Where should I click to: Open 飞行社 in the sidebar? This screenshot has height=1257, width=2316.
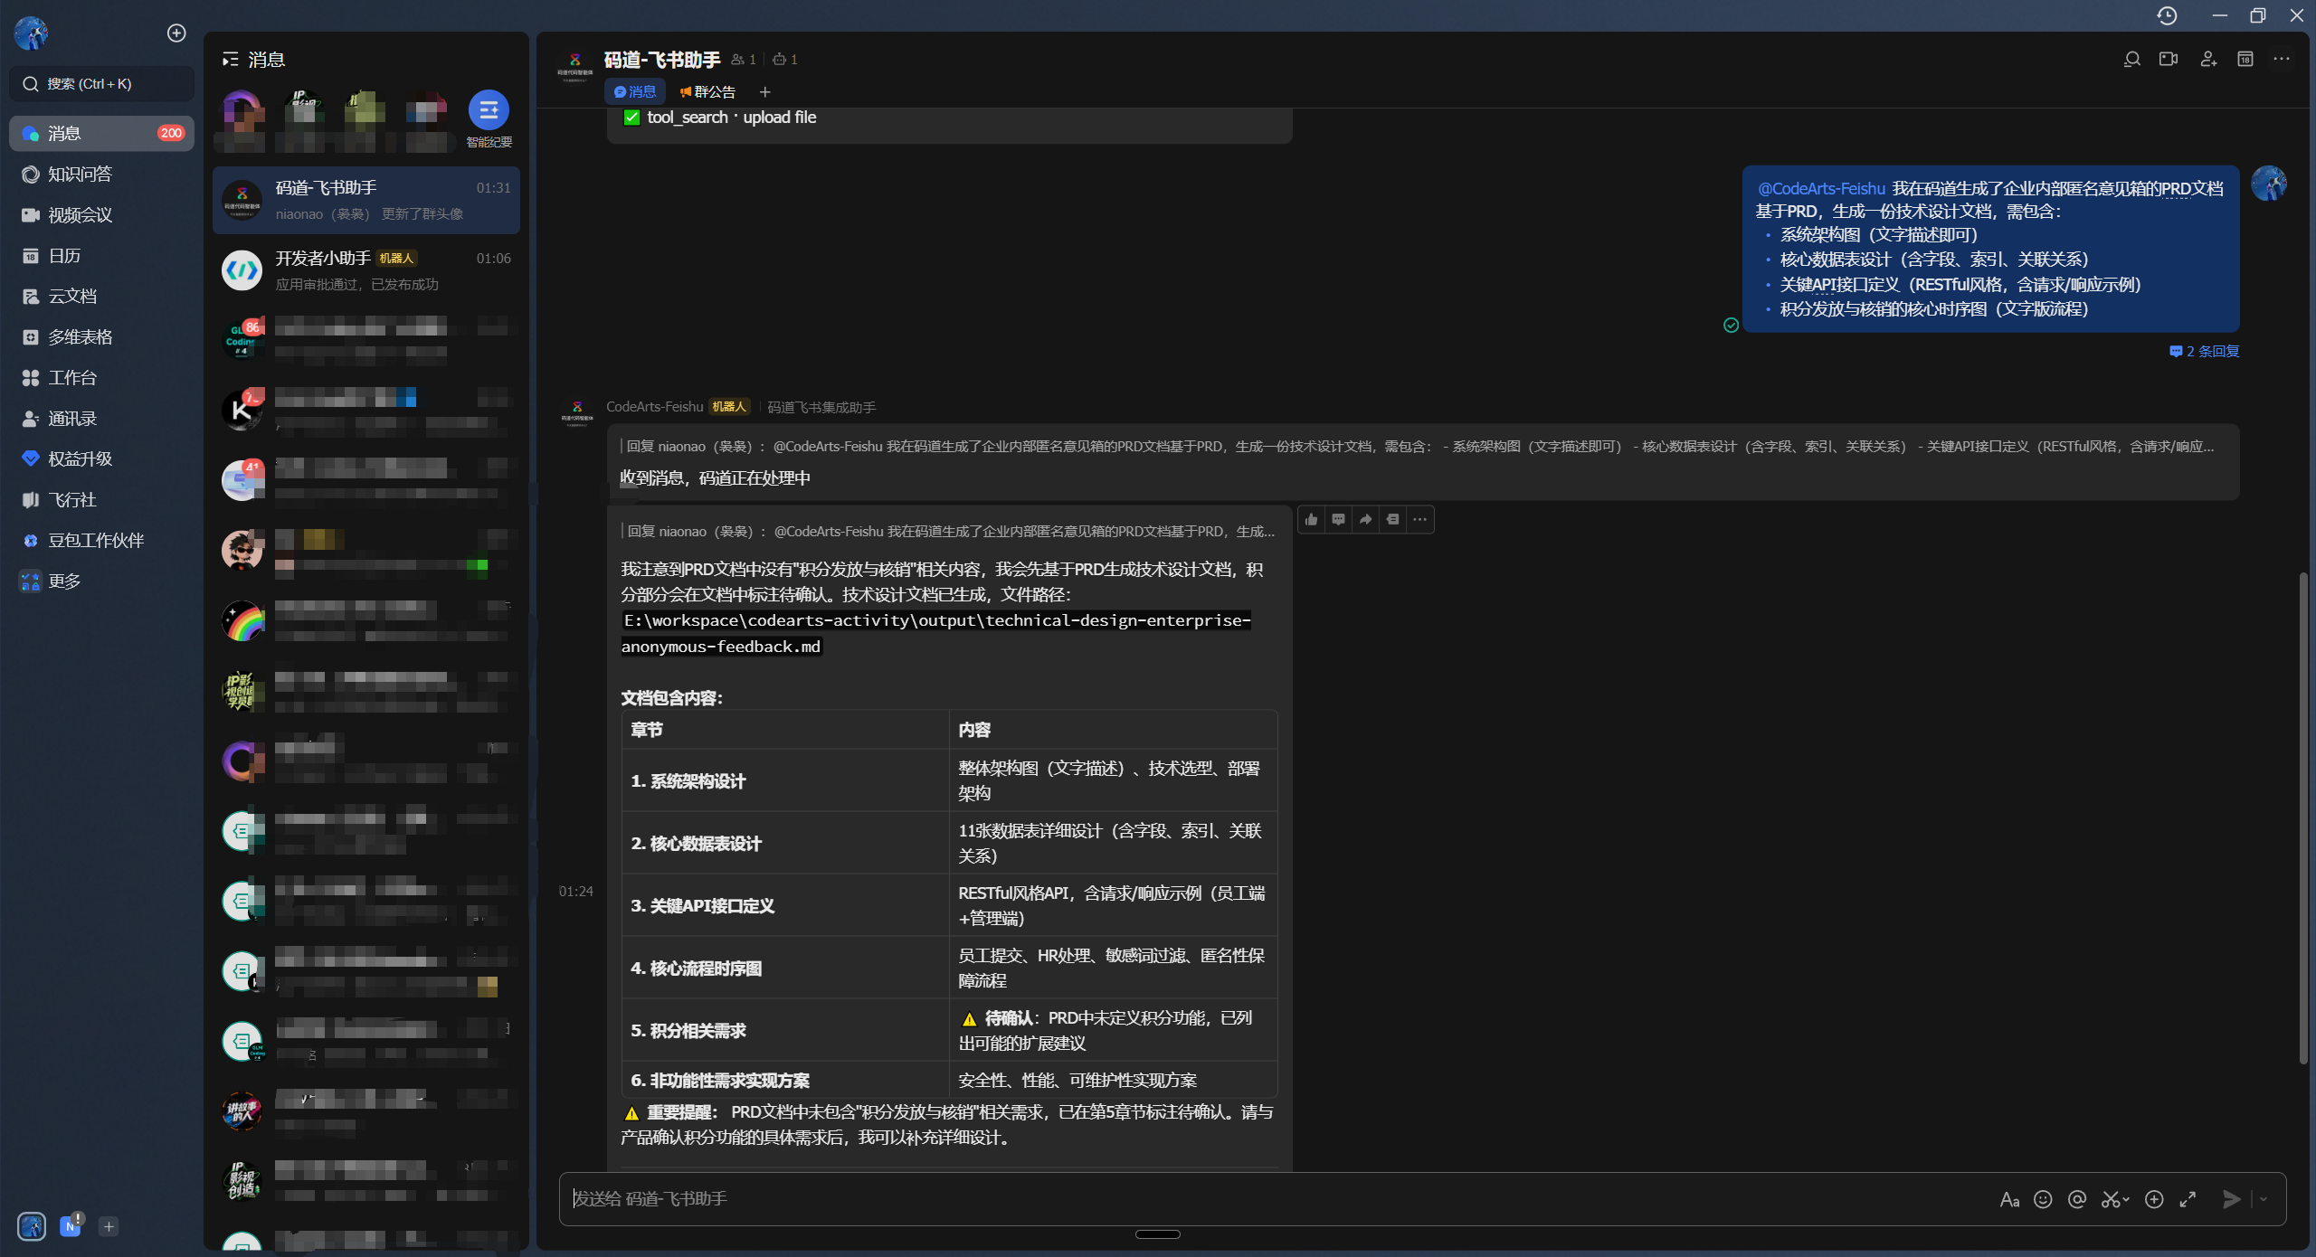click(101, 500)
